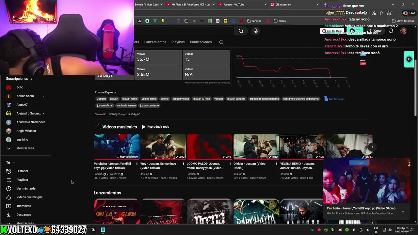Click the Descargas download arrow icon
The width and height of the screenshot is (418, 235).
click(9, 215)
